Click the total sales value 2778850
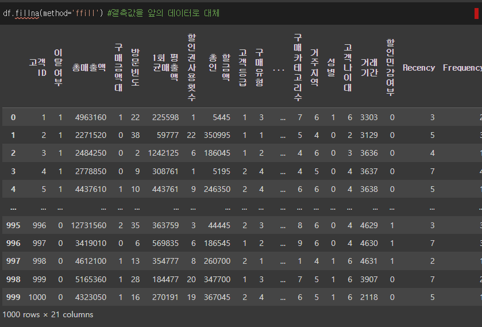This screenshot has height=327, width=482. coord(91,171)
